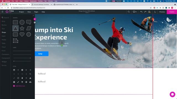Image resolution: width=177 pixels, height=99 pixels.
Task: Collapse the elements panel with pink arrow
Action: tap(35, 19)
